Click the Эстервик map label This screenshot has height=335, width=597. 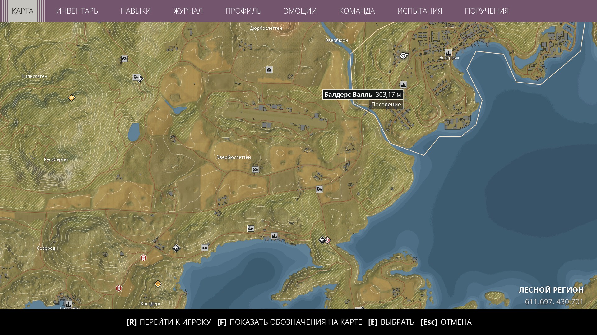(x=449, y=58)
